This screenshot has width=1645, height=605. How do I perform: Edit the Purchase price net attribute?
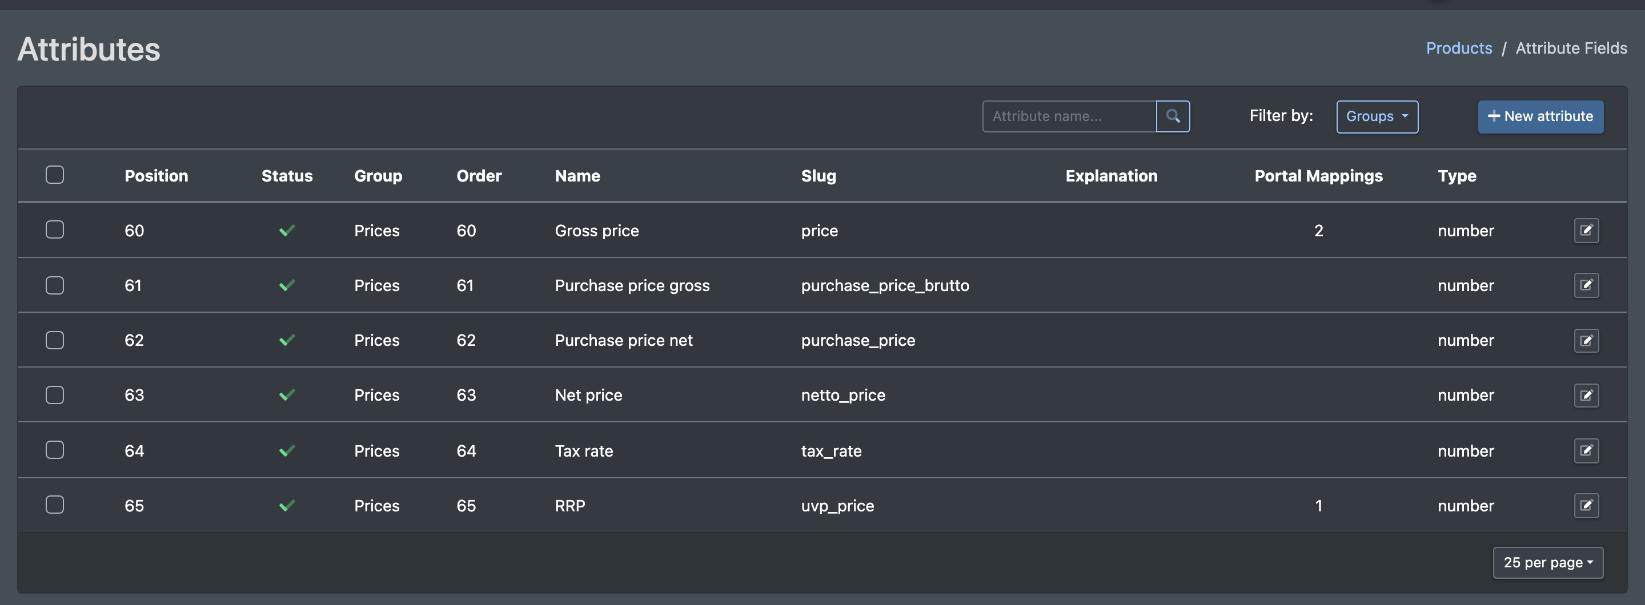point(1586,340)
